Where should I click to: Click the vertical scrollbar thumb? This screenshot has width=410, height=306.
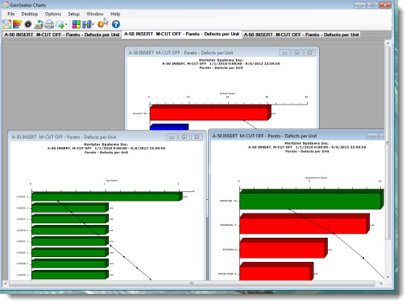pyautogui.click(x=387, y=143)
